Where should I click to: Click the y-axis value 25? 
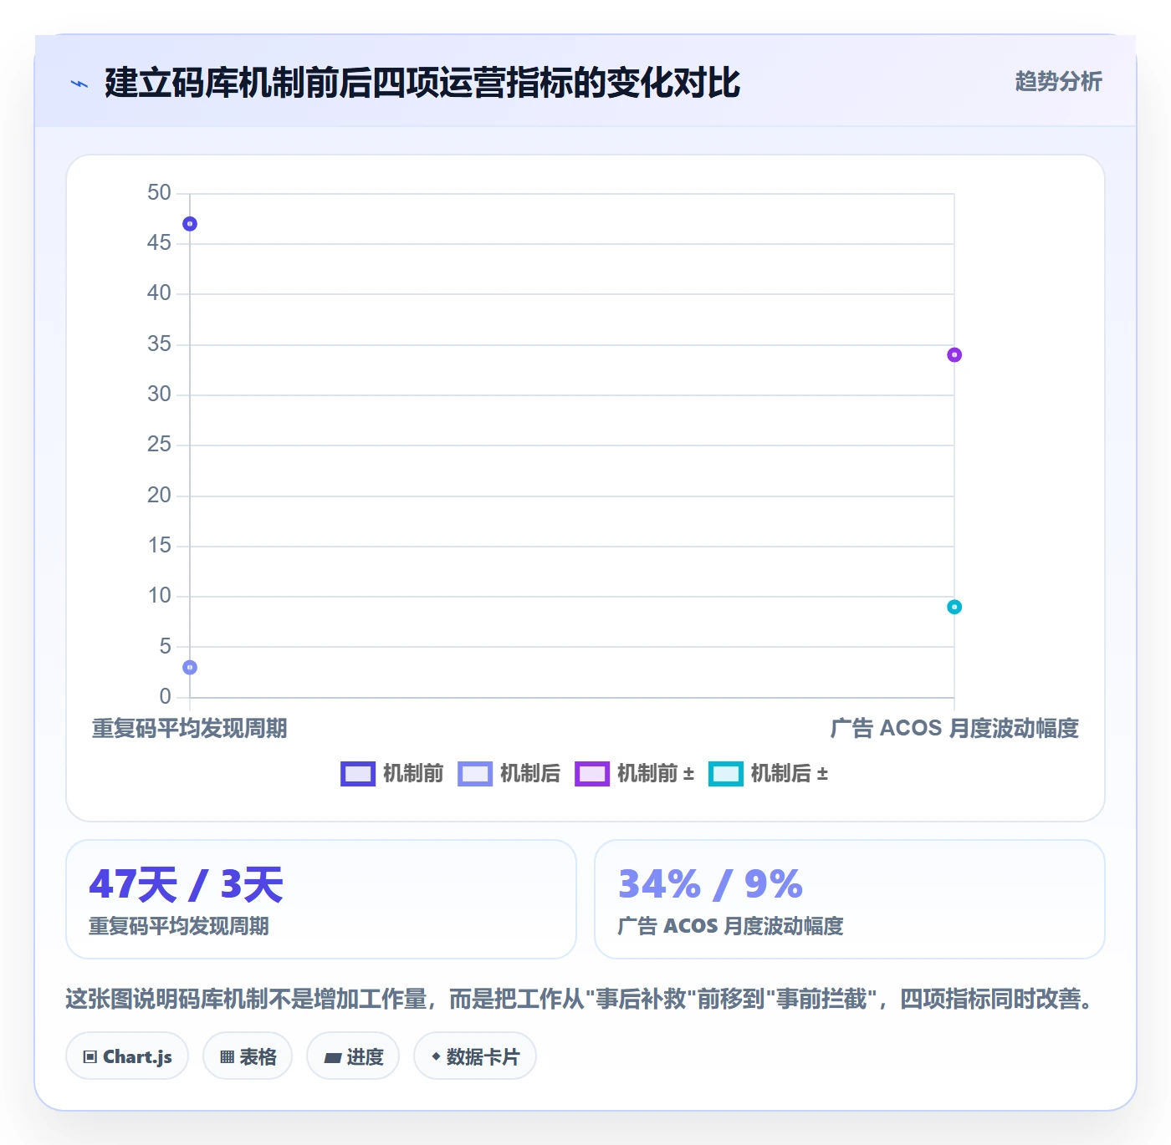pos(159,445)
